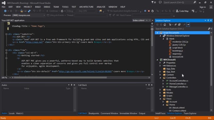This screenshot has width=214, height=120.
Task: Select About.cshtml in Solution Explorer
Action: click(178, 108)
